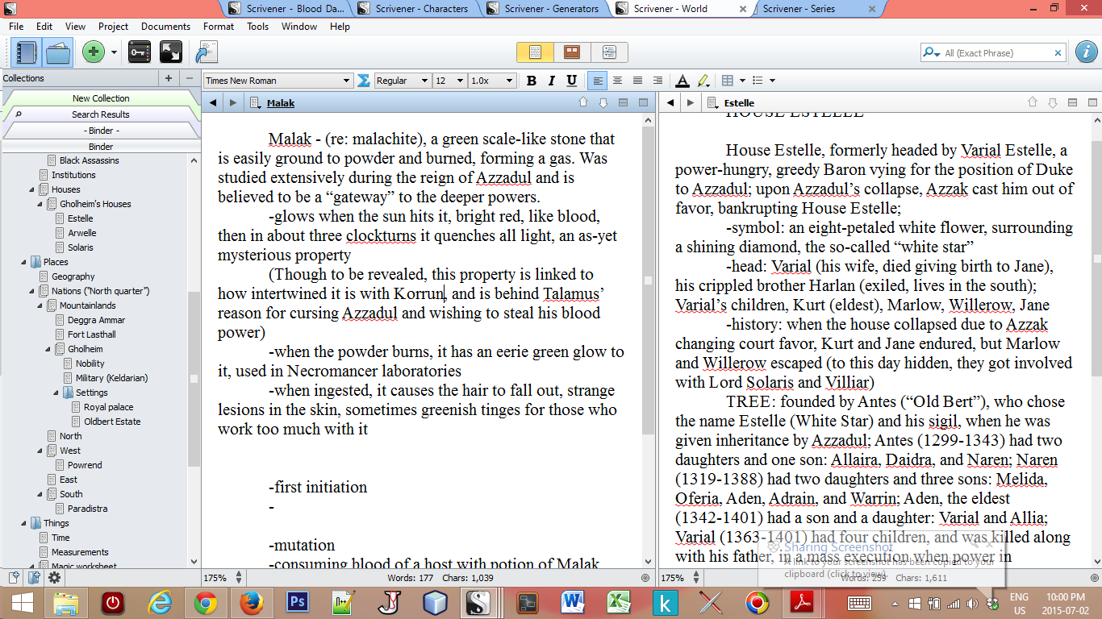Collapse the Places folder
1102x619 pixels.
click(x=24, y=262)
